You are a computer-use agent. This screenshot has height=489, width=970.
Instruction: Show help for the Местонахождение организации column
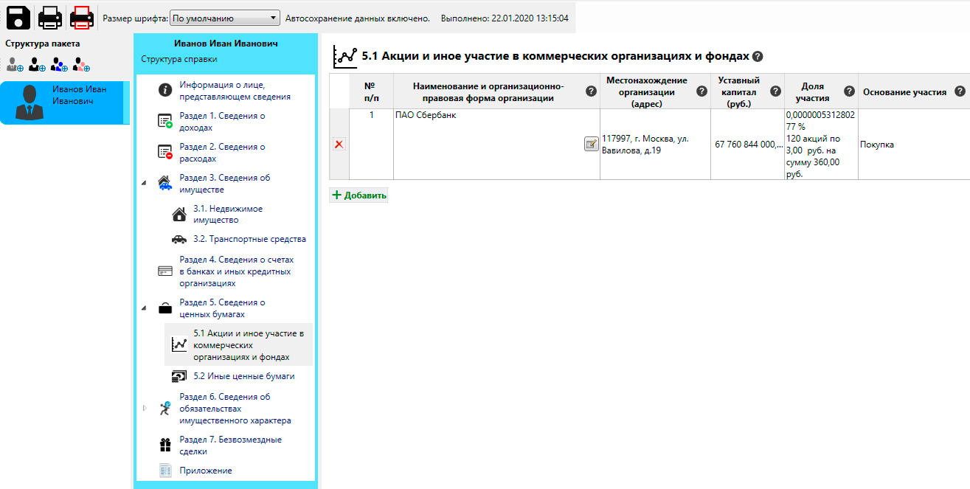[701, 91]
